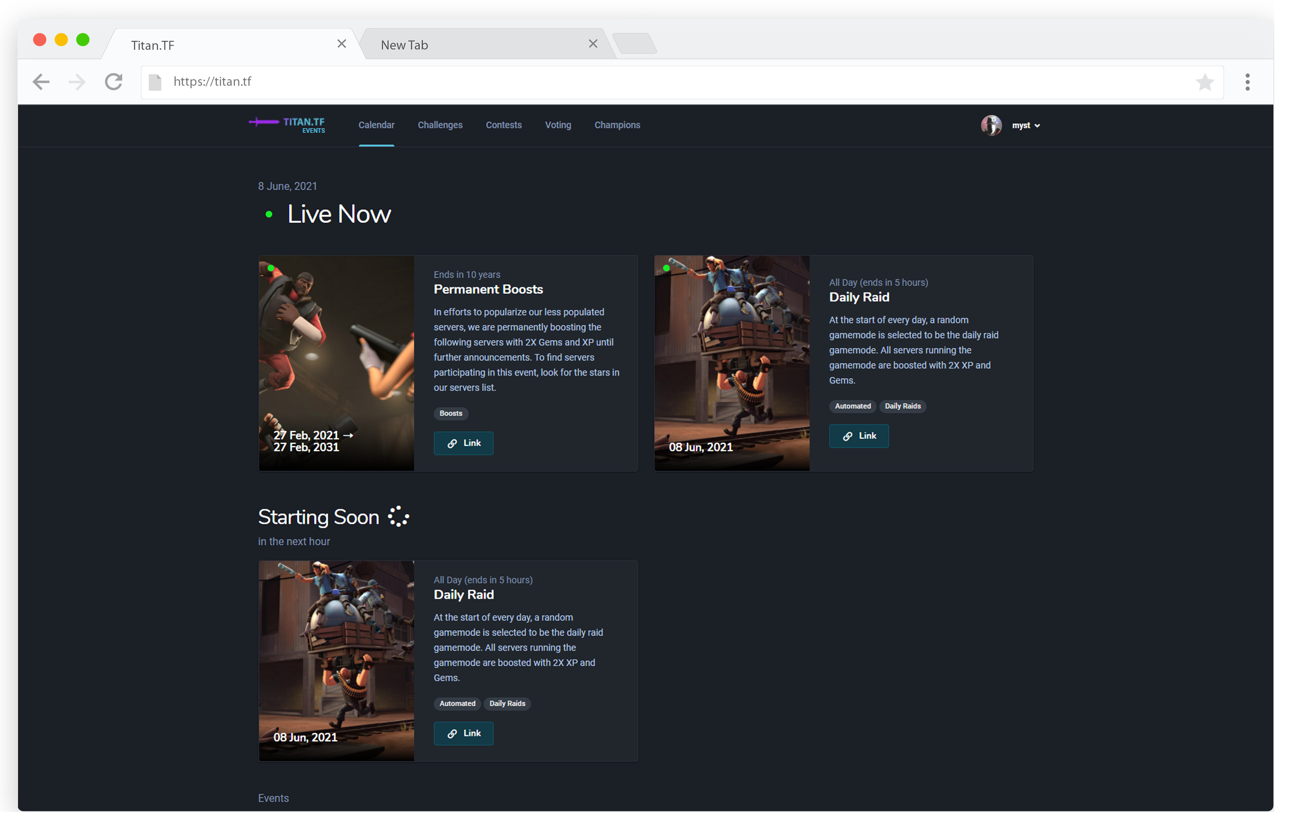Click the Daily Raid title in the Live Now section
This screenshot has width=1291, height=833.
[859, 297]
